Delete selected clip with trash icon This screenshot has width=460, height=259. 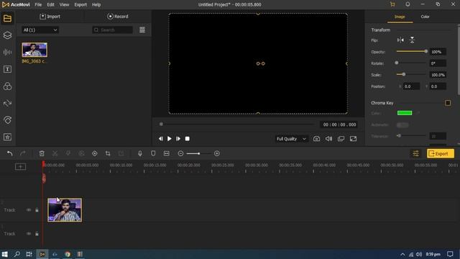tap(42, 153)
